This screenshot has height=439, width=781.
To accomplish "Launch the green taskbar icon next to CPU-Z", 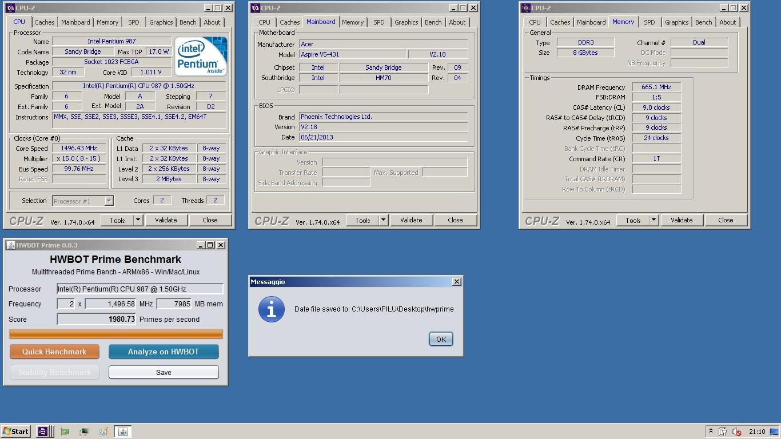I will pyautogui.click(x=65, y=432).
